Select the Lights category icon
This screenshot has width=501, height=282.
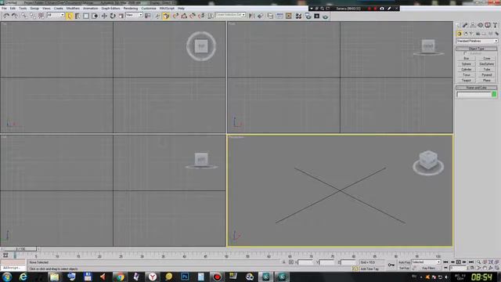(x=471, y=34)
